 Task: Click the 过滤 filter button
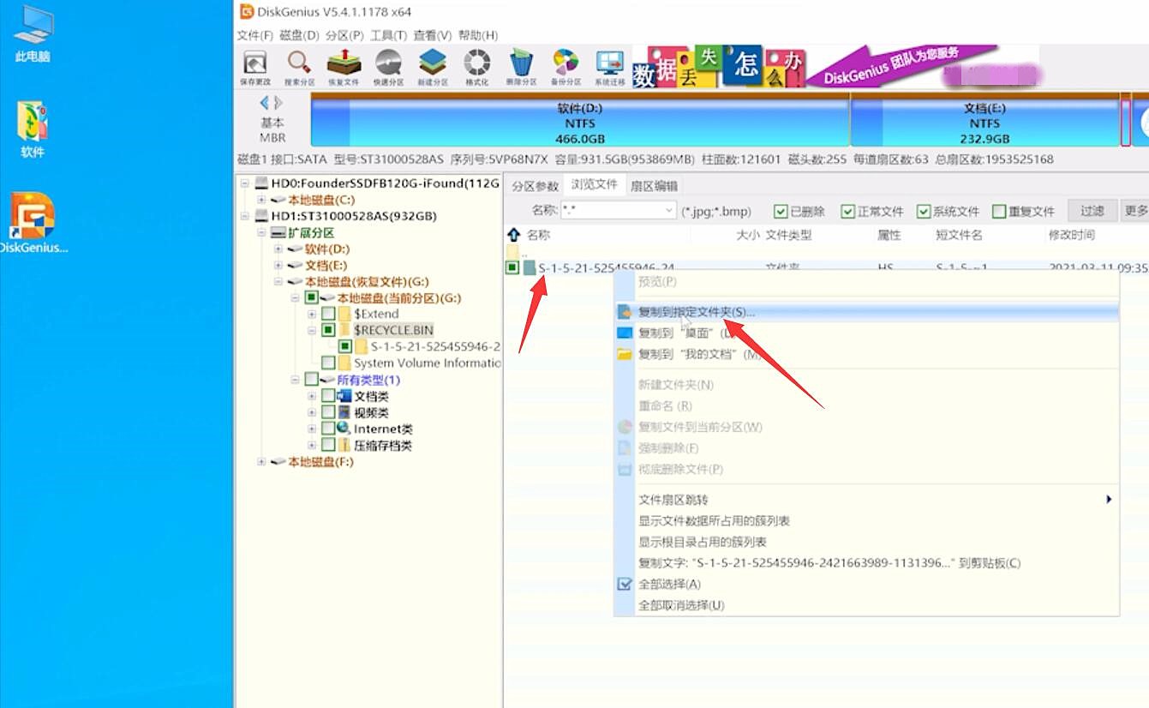[x=1092, y=211]
